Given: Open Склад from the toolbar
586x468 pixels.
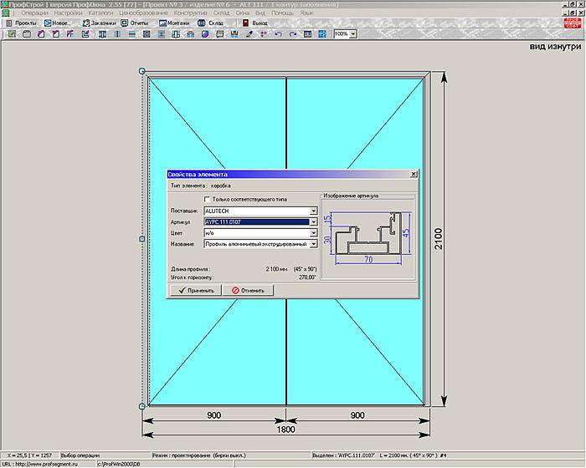Looking at the screenshot, I should point(212,23).
